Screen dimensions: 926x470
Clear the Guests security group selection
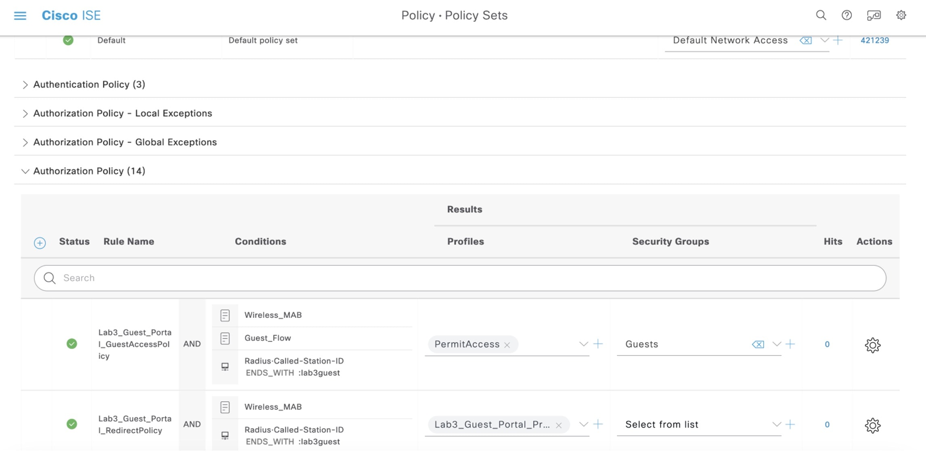pos(758,344)
